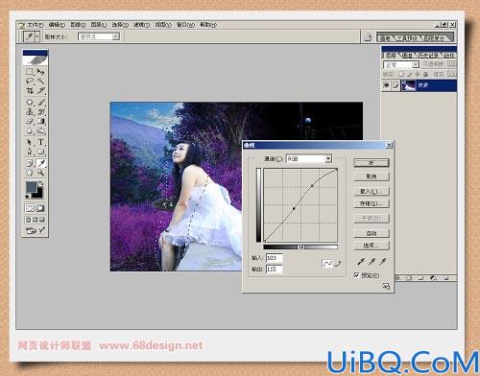Click the Save (S) button in Curves
Screen dimensions: 480x376
point(372,203)
